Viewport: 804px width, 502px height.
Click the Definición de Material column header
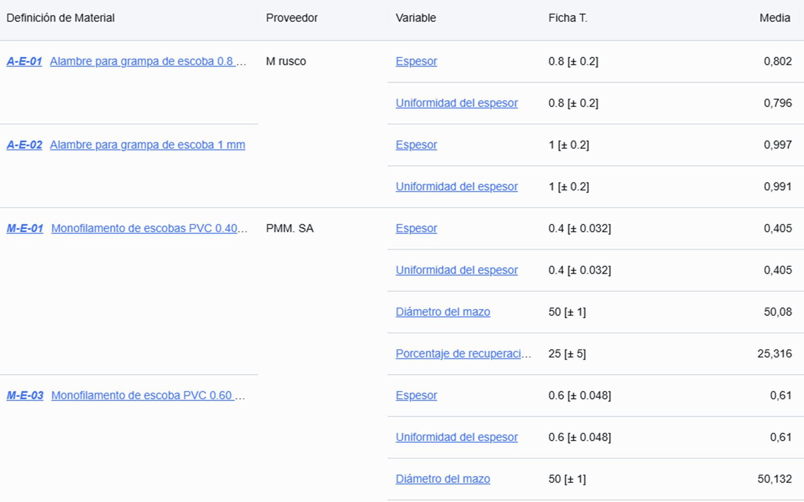click(x=60, y=18)
